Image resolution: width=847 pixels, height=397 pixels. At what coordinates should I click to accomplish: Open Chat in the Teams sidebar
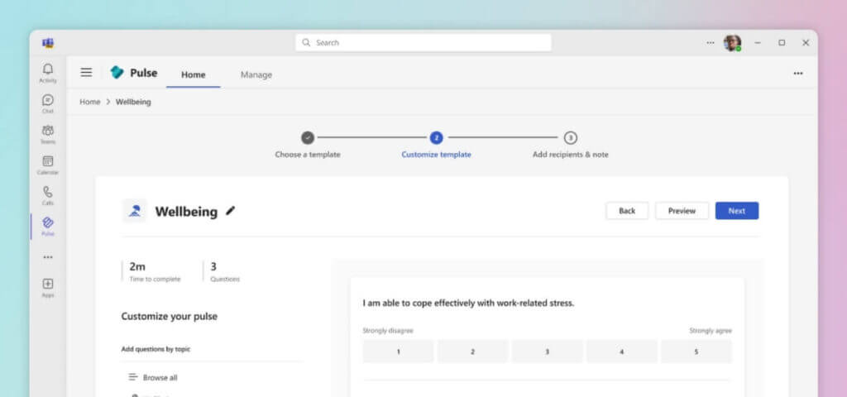tap(47, 103)
